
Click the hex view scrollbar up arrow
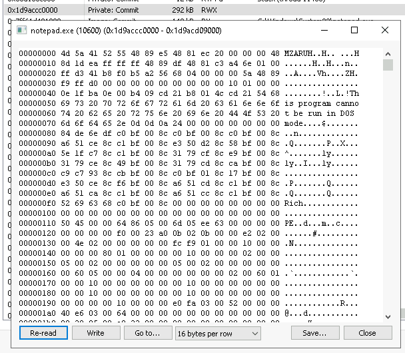point(388,51)
